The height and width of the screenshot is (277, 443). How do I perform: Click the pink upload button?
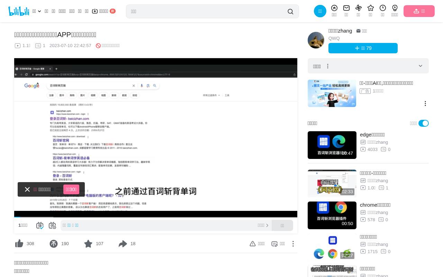pos(419,11)
